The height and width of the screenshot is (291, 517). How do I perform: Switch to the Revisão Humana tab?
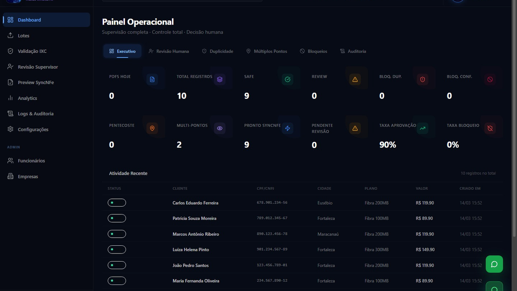click(169, 51)
